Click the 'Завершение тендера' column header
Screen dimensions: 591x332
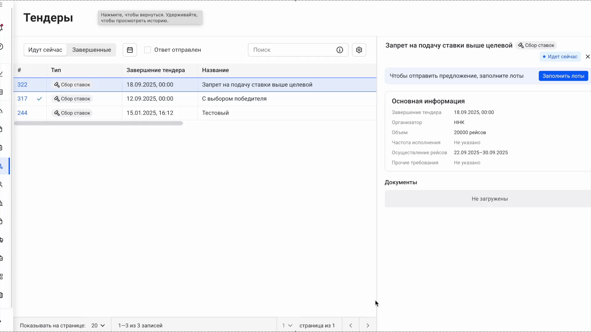pos(155,70)
